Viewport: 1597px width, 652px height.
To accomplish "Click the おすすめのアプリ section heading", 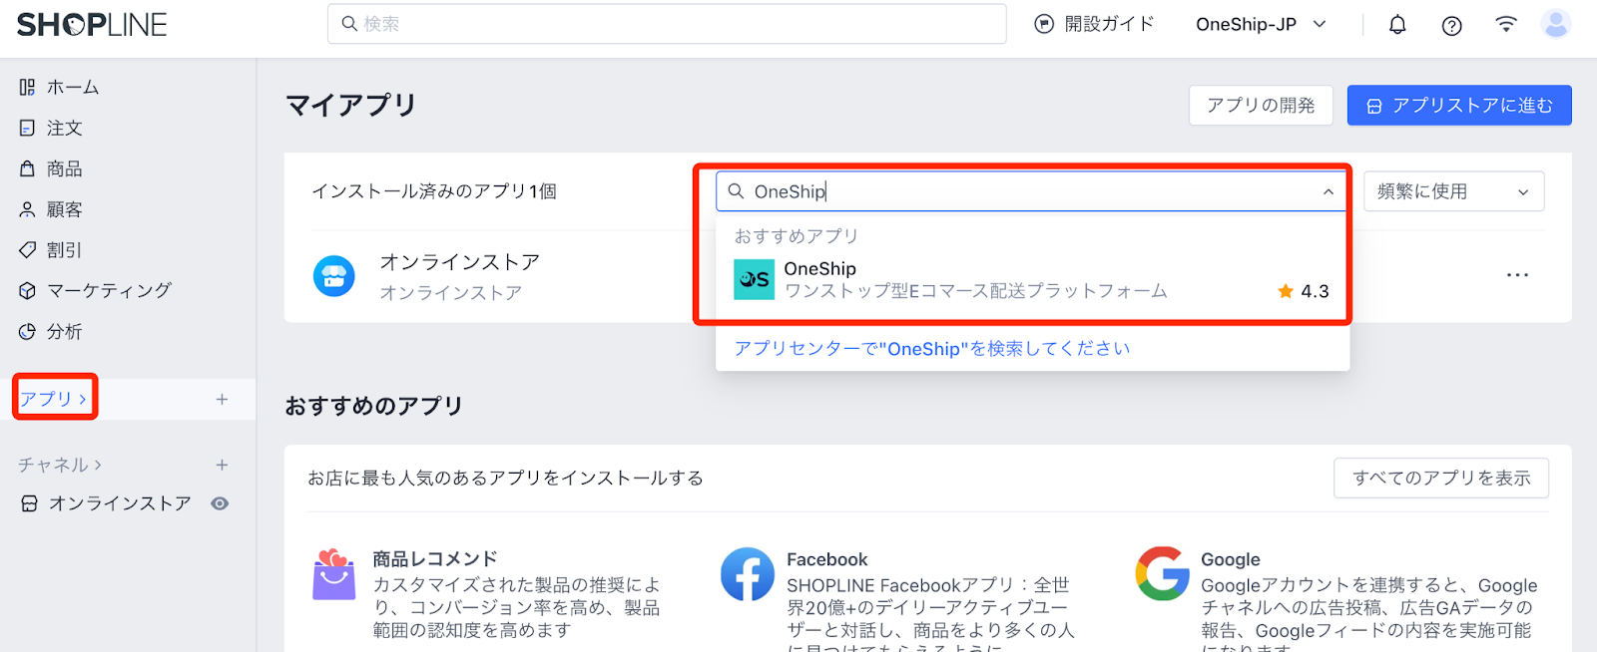I will (374, 407).
